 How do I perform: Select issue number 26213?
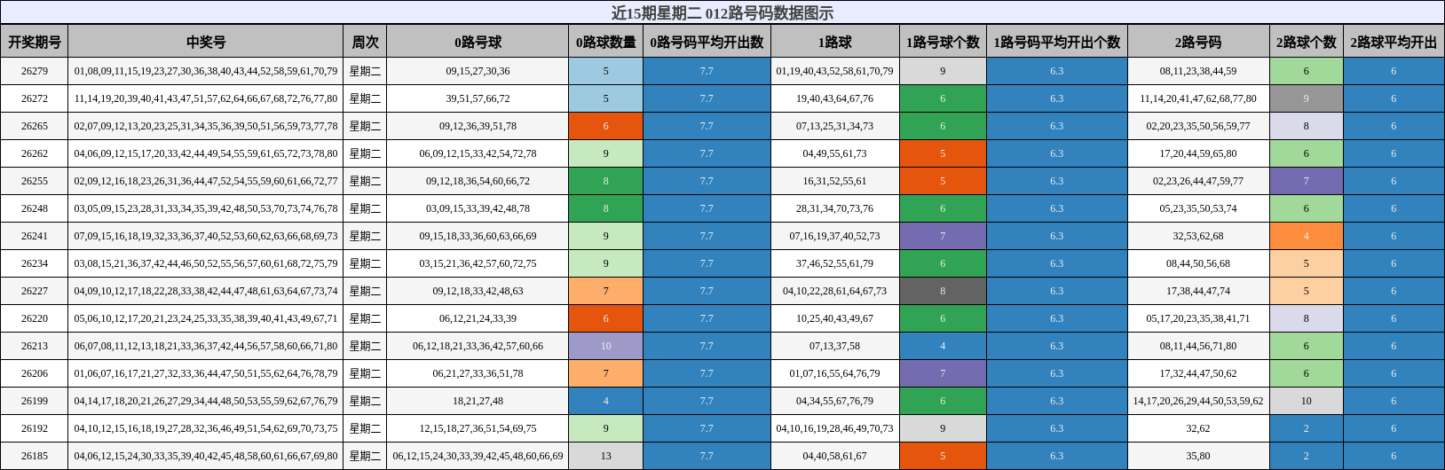tap(35, 346)
